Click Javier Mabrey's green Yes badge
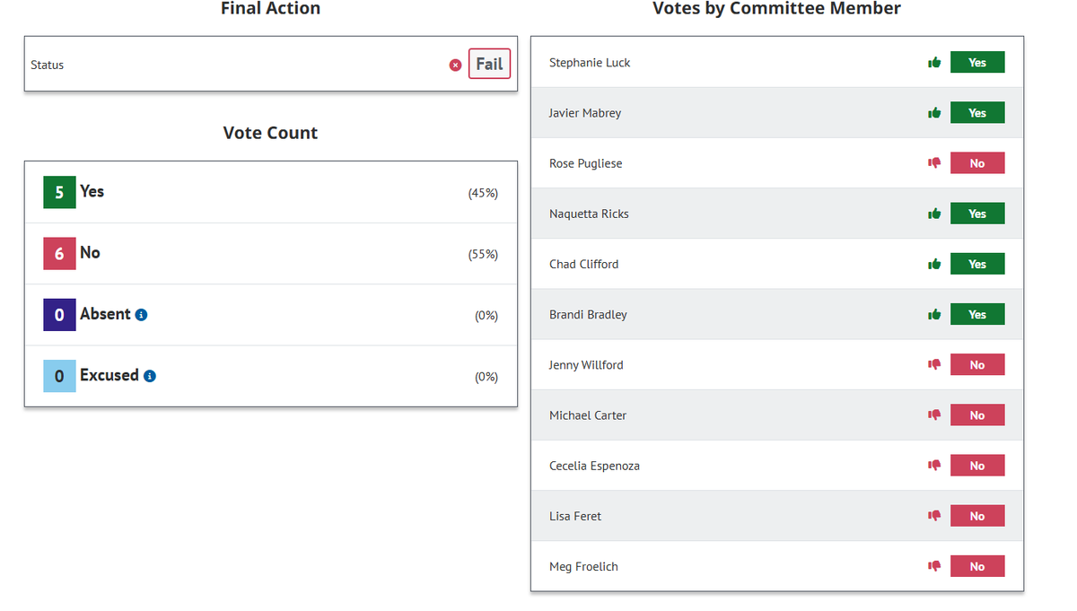 (977, 113)
